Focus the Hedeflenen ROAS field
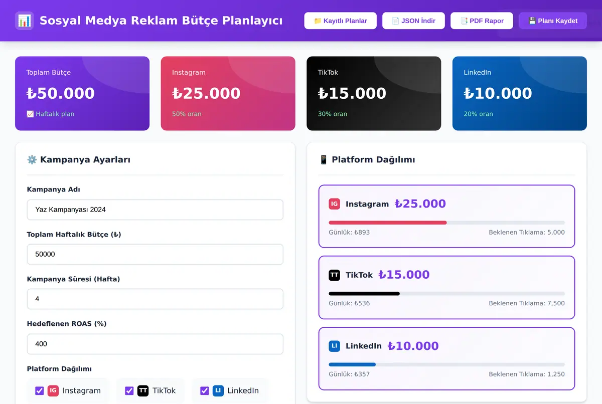Image resolution: width=602 pixels, height=404 pixels. point(155,344)
